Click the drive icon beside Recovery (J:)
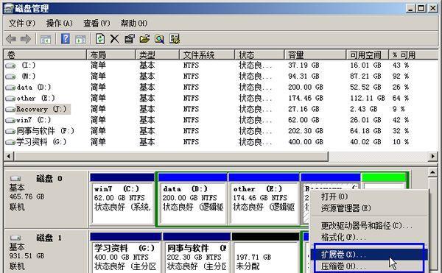 [10, 109]
